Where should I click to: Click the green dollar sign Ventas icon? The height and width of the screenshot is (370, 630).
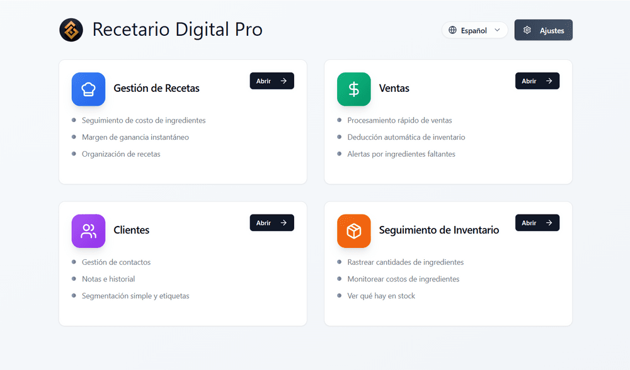(354, 89)
